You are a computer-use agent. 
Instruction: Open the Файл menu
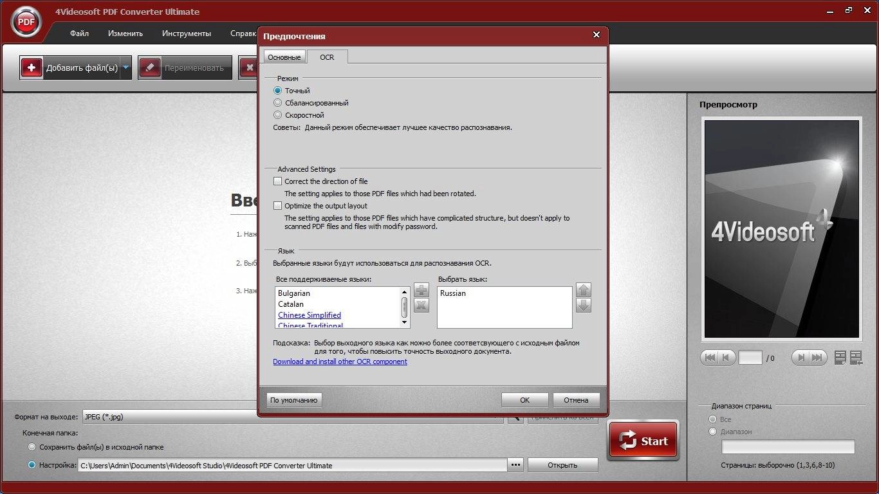[80, 33]
